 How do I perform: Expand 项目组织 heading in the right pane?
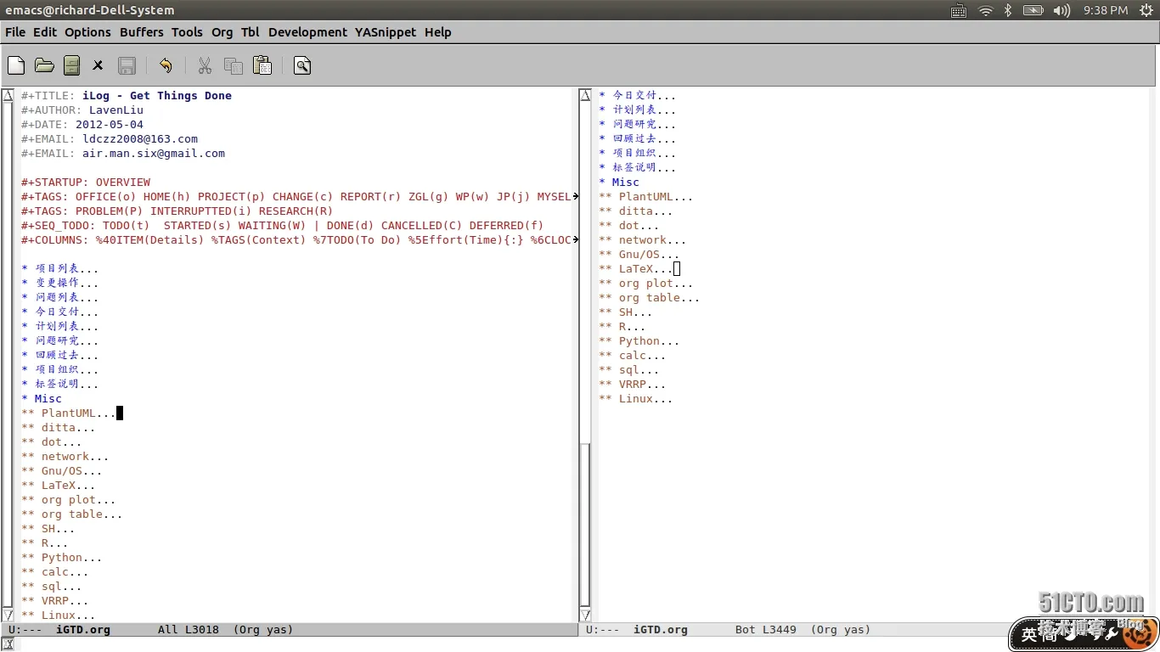click(638, 153)
